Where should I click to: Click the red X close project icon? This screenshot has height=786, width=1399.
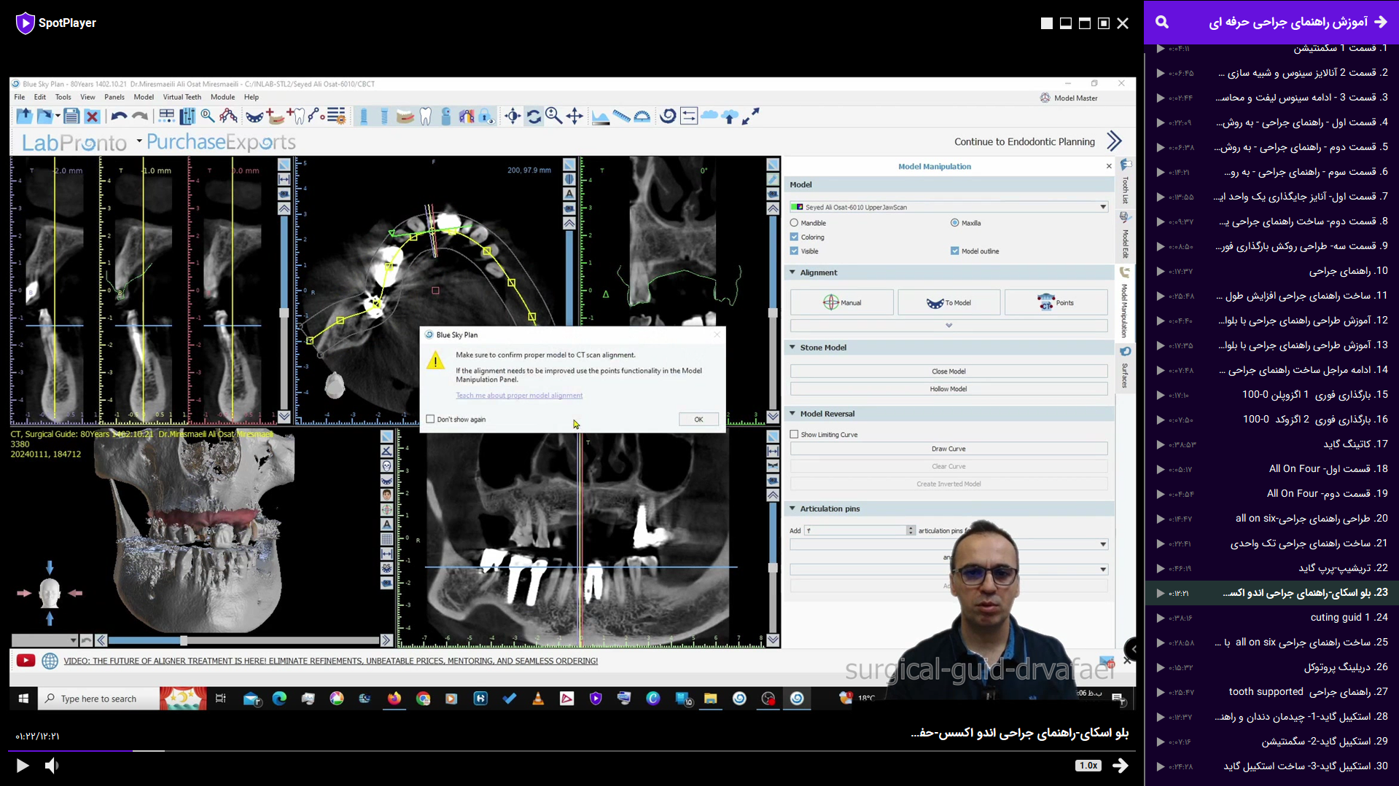(x=92, y=116)
